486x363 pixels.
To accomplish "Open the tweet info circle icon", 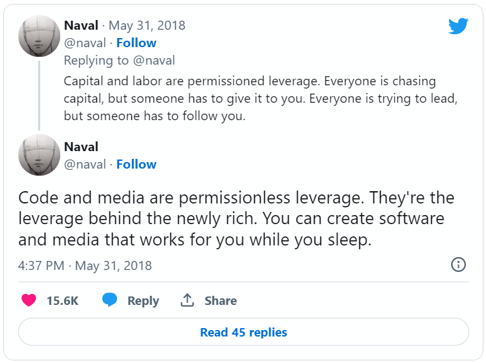I will click(458, 265).
